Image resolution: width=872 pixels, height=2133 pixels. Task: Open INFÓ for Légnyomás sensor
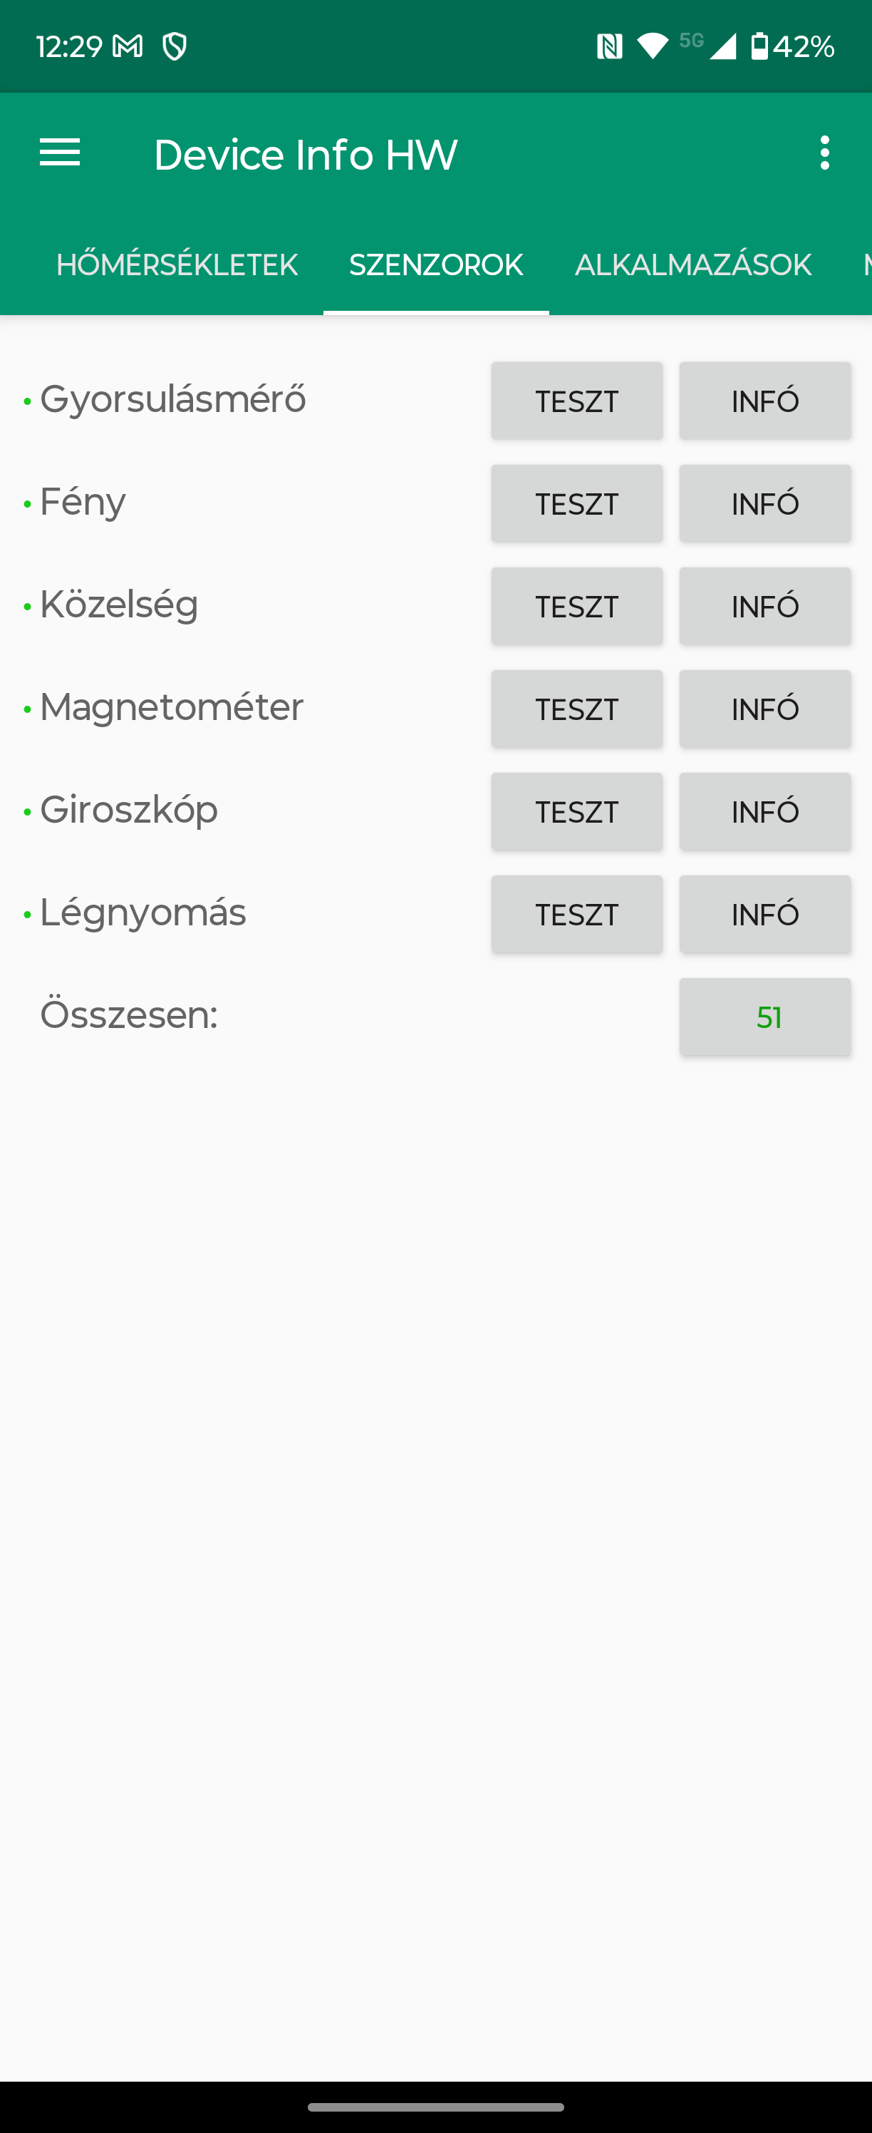pyautogui.click(x=765, y=914)
